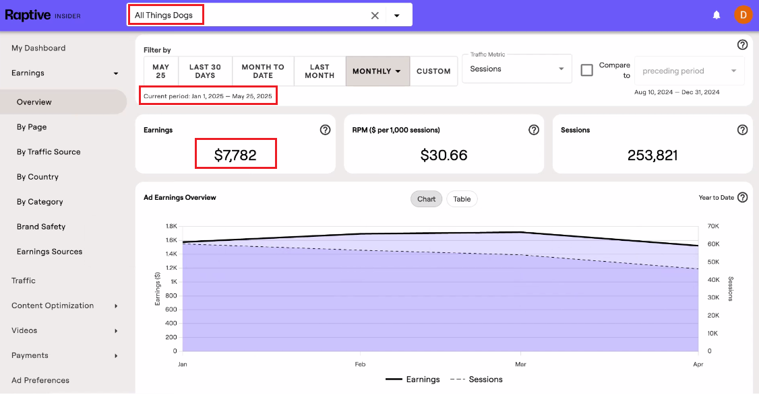The width and height of the screenshot is (759, 401).
Task: Switch to Table view
Action: (x=462, y=199)
